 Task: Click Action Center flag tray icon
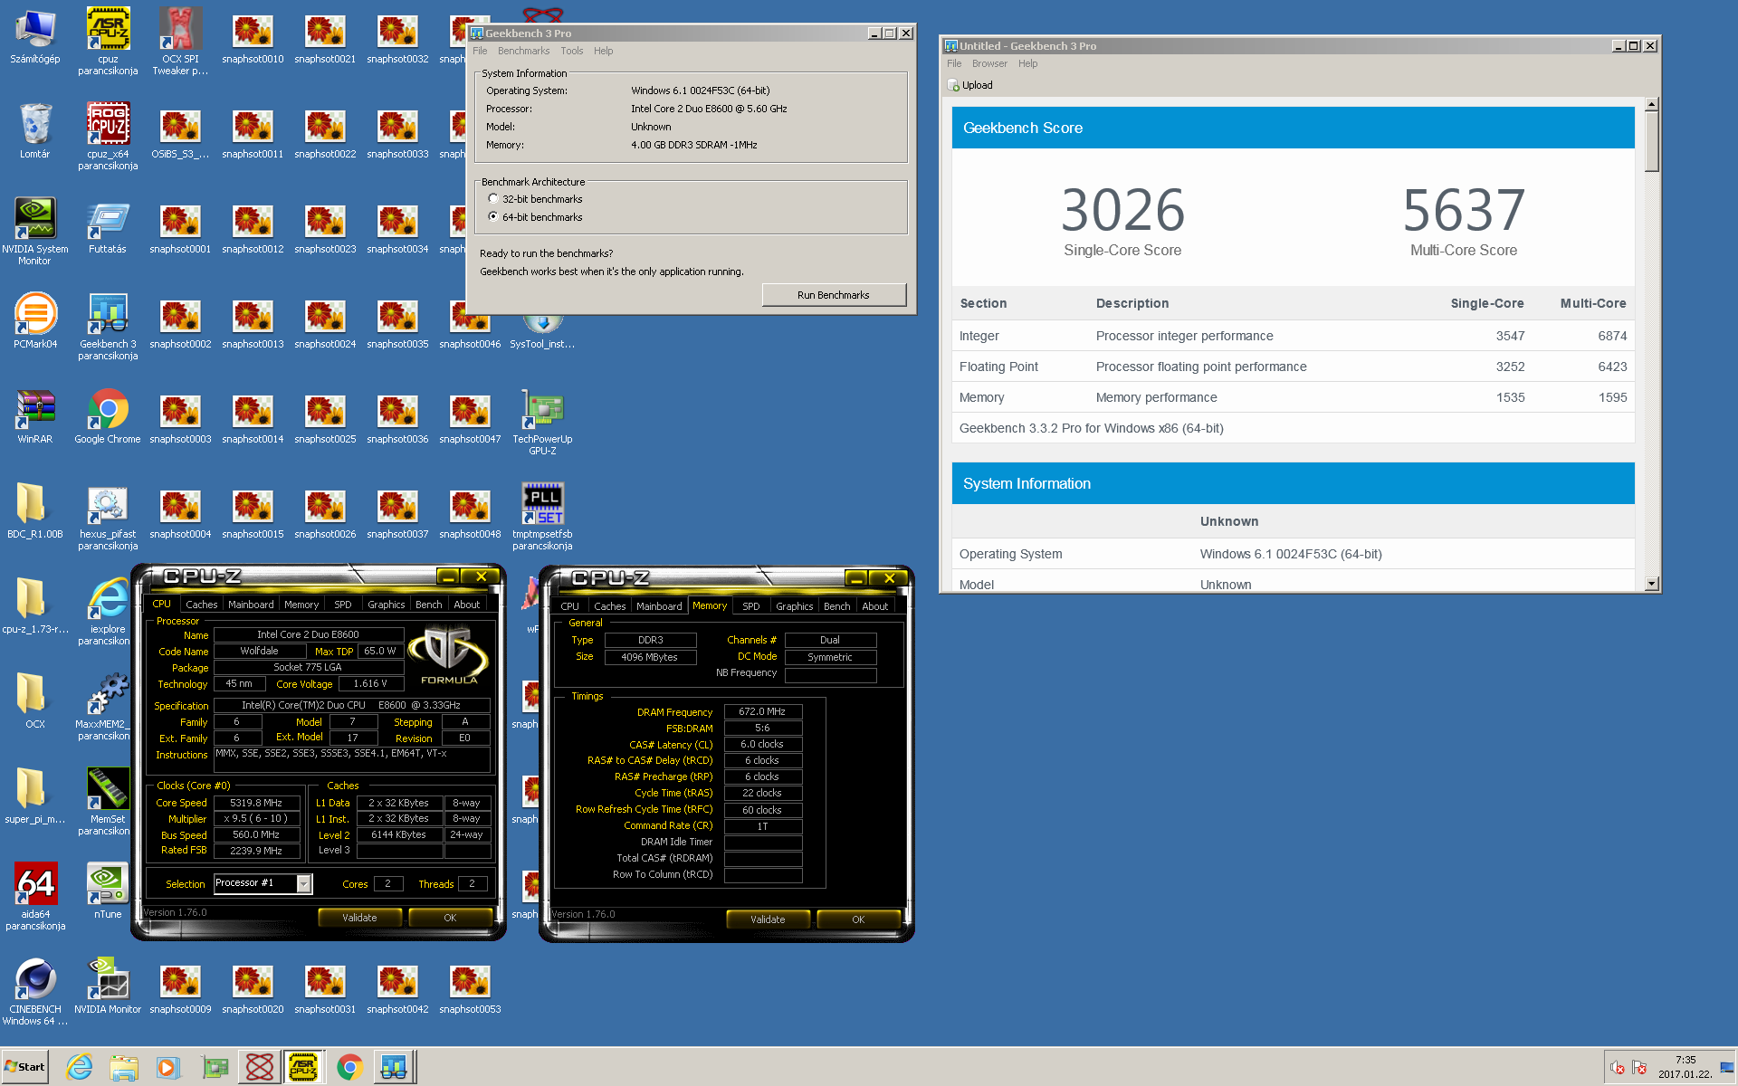point(1640,1068)
